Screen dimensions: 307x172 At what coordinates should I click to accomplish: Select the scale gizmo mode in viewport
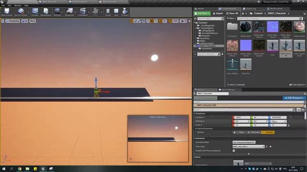[x=139, y=21]
